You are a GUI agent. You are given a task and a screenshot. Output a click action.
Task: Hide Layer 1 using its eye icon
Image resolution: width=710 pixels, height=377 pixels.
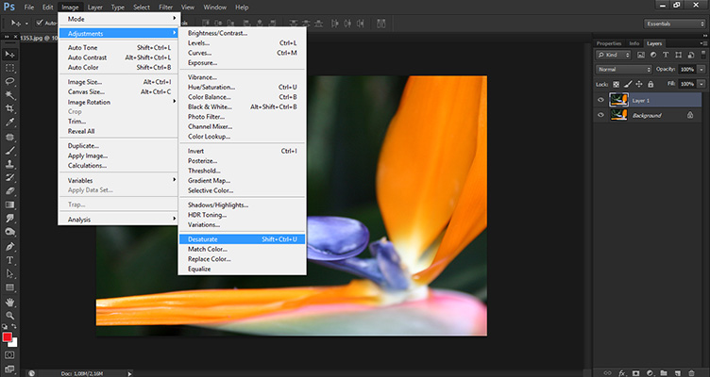[x=601, y=99]
